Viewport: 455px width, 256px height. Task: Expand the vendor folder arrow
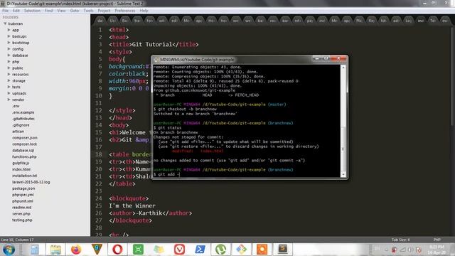click(x=9, y=100)
